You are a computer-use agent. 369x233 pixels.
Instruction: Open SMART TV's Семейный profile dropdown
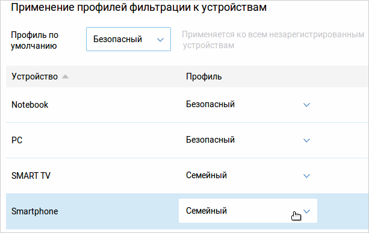[x=248, y=176]
